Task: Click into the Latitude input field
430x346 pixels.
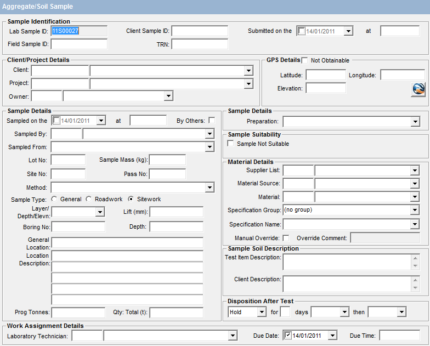Action: pyautogui.click(x=326, y=75)
